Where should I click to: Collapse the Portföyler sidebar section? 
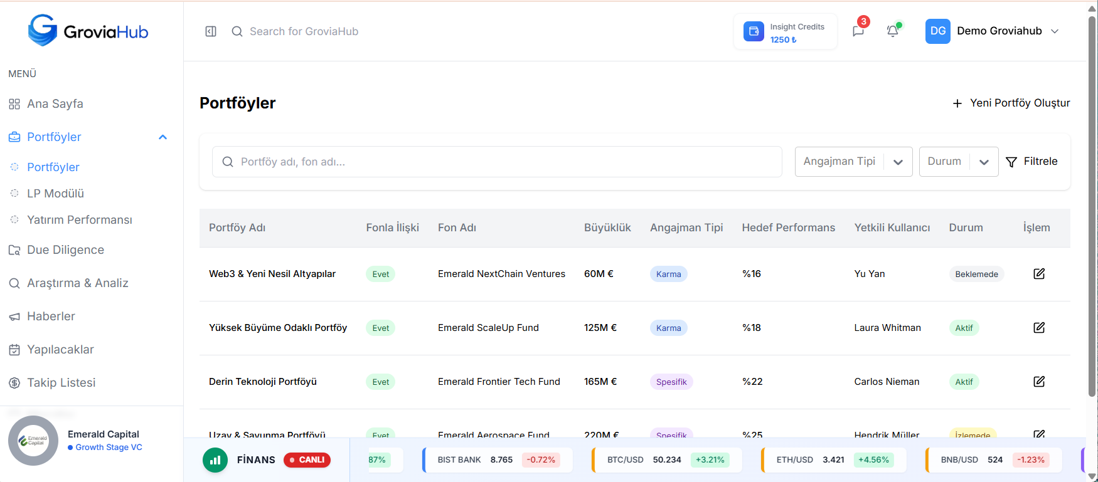pyautogui.click(x=163, y=137)
